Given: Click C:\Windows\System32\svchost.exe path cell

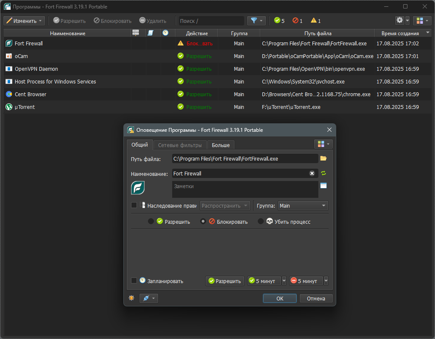Looking at the screenshot, I should pos(303,81).
